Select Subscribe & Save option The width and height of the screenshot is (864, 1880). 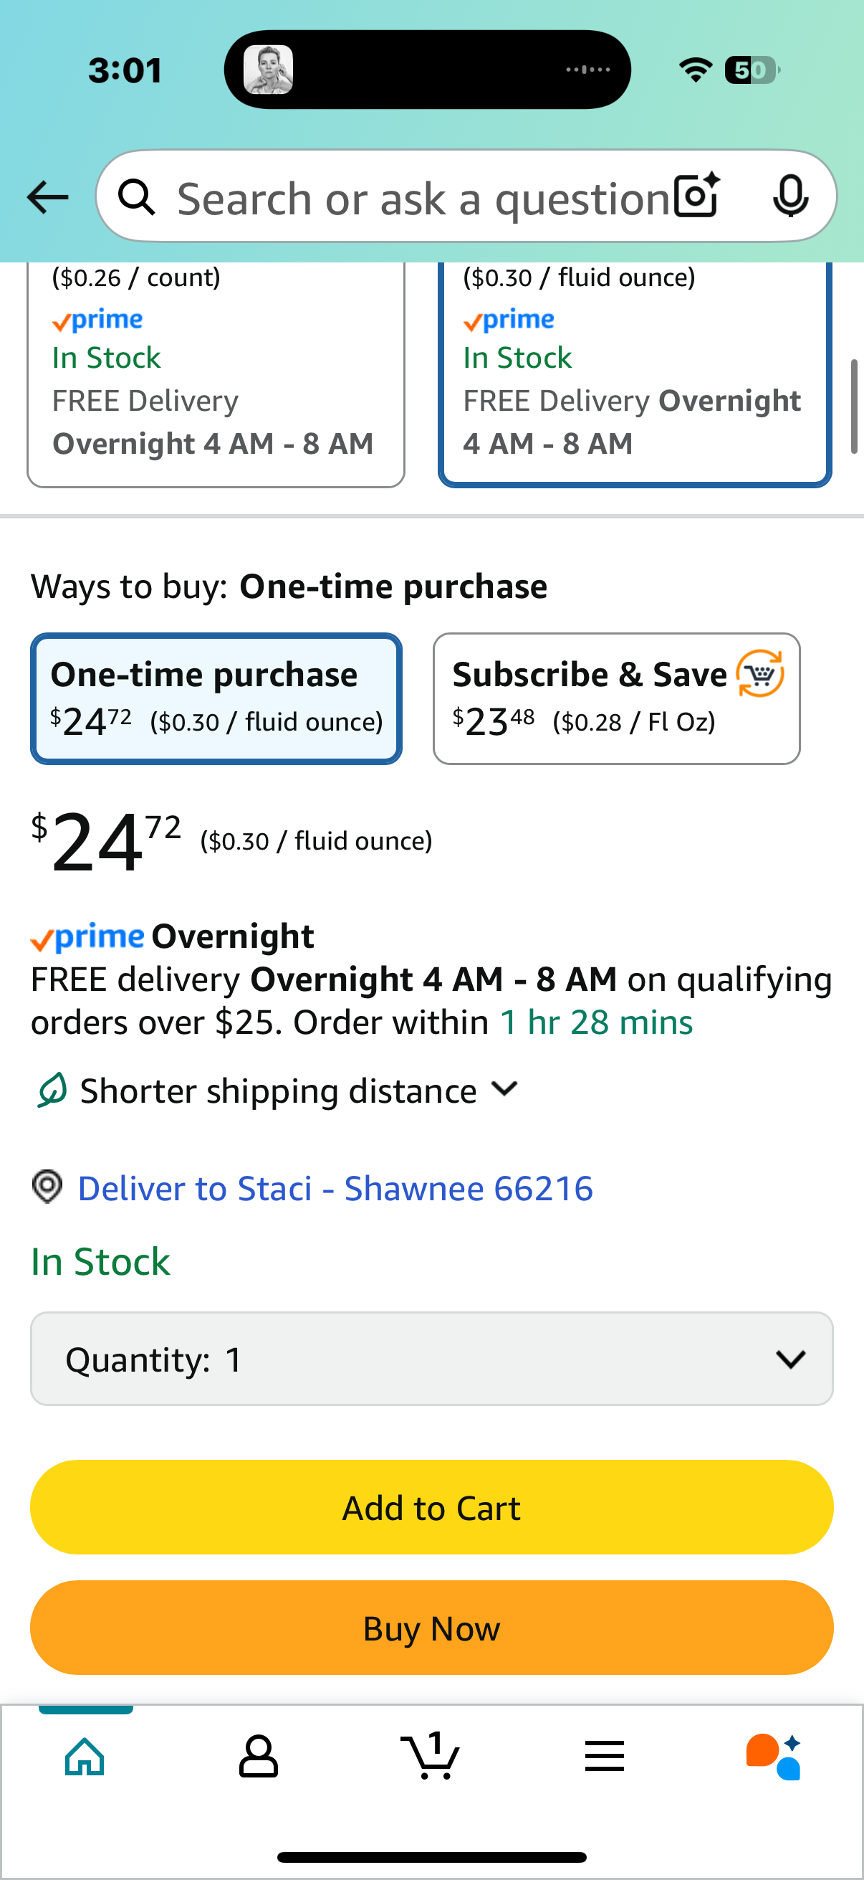[616, 698]
